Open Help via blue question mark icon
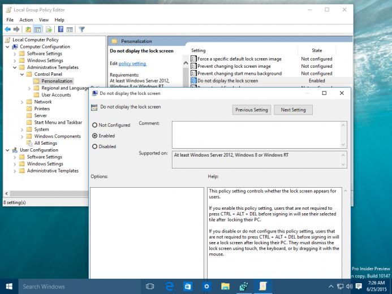 tap(61, 29)
